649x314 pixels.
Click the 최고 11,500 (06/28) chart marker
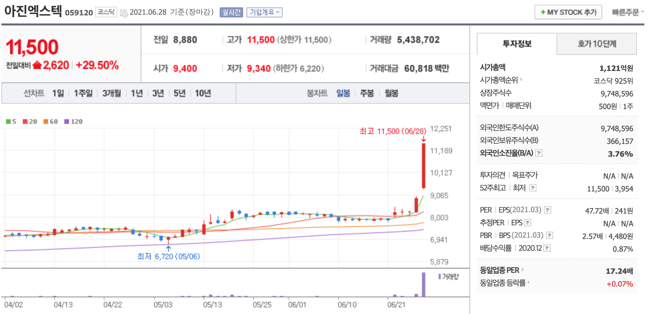pos(393,131)
